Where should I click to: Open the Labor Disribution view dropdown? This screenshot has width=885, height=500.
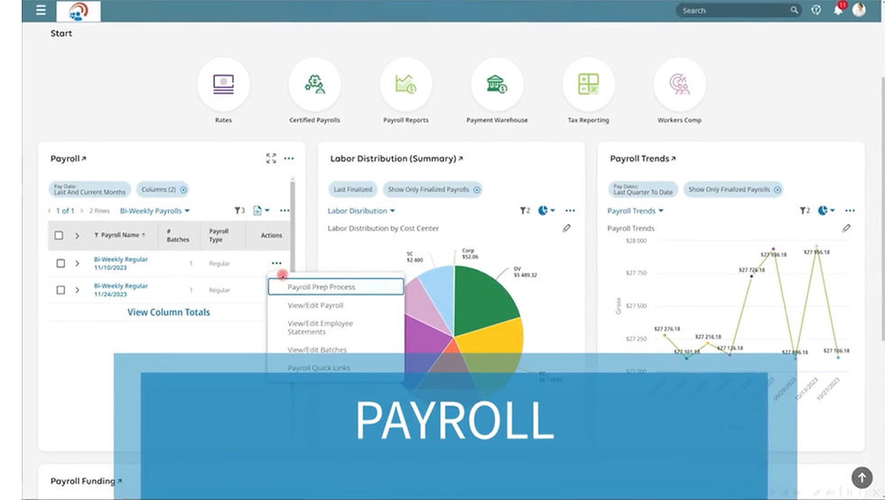pos(361,210)
